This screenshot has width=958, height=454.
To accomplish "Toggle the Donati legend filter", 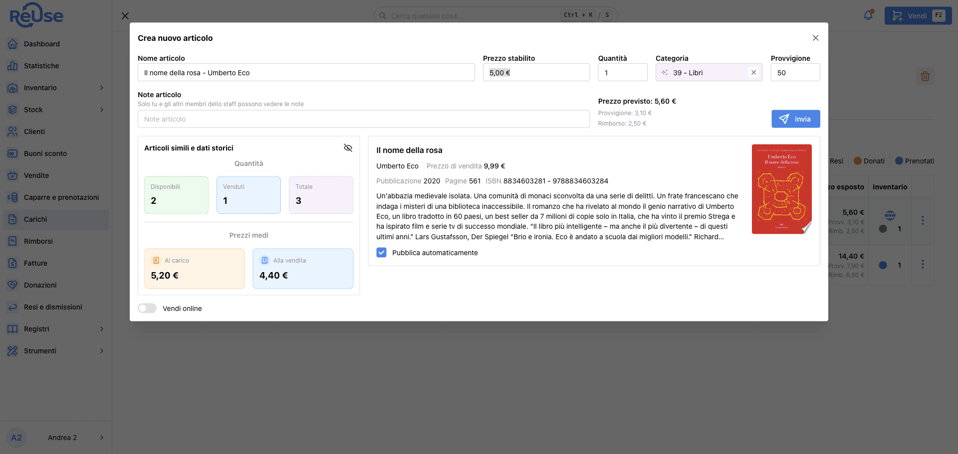I will click(x=869, y=161).
